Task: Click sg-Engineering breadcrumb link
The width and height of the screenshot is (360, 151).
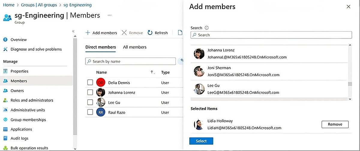Action: pyautogui.click(x=77, y=5)
